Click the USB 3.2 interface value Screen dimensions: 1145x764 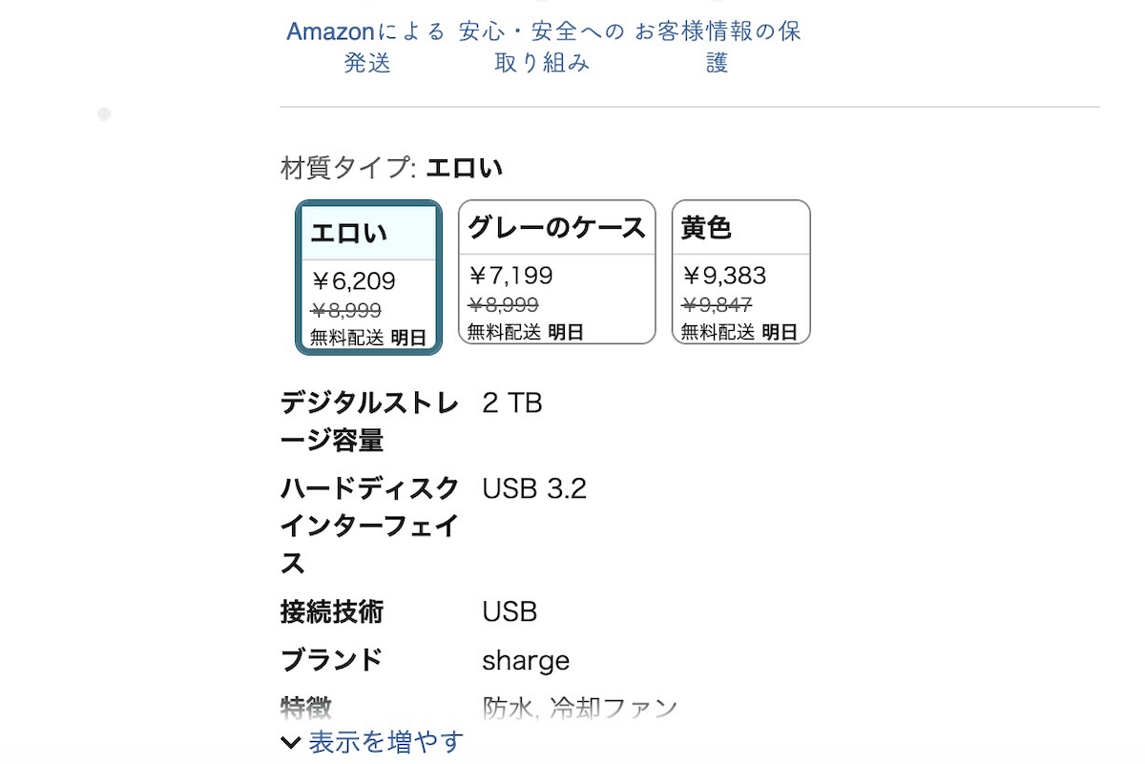535,488
